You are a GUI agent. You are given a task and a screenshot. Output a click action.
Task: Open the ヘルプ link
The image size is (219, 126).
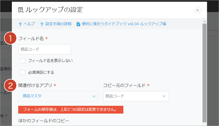29,24
